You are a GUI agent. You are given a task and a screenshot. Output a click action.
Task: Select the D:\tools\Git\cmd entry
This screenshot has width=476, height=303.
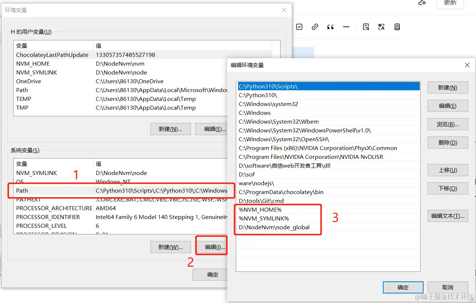328,201
